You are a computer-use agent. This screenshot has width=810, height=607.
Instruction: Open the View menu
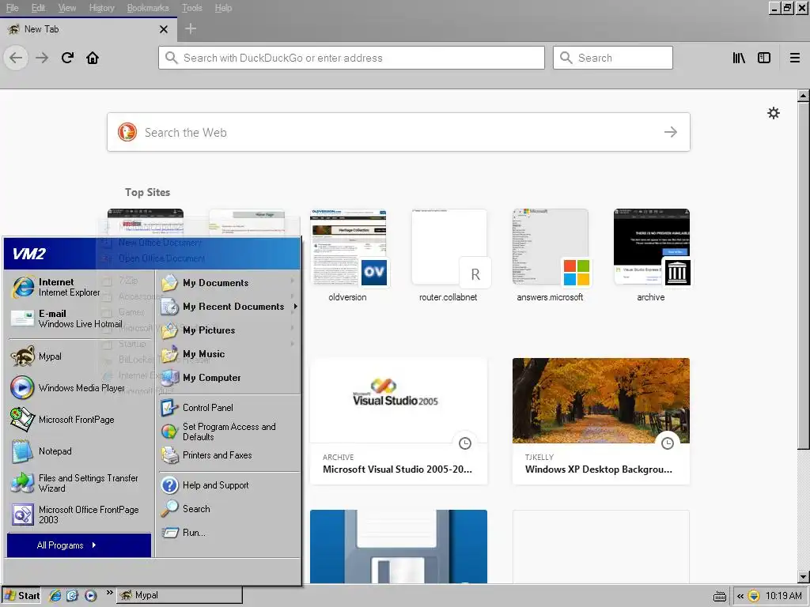(x=66, y=8)
